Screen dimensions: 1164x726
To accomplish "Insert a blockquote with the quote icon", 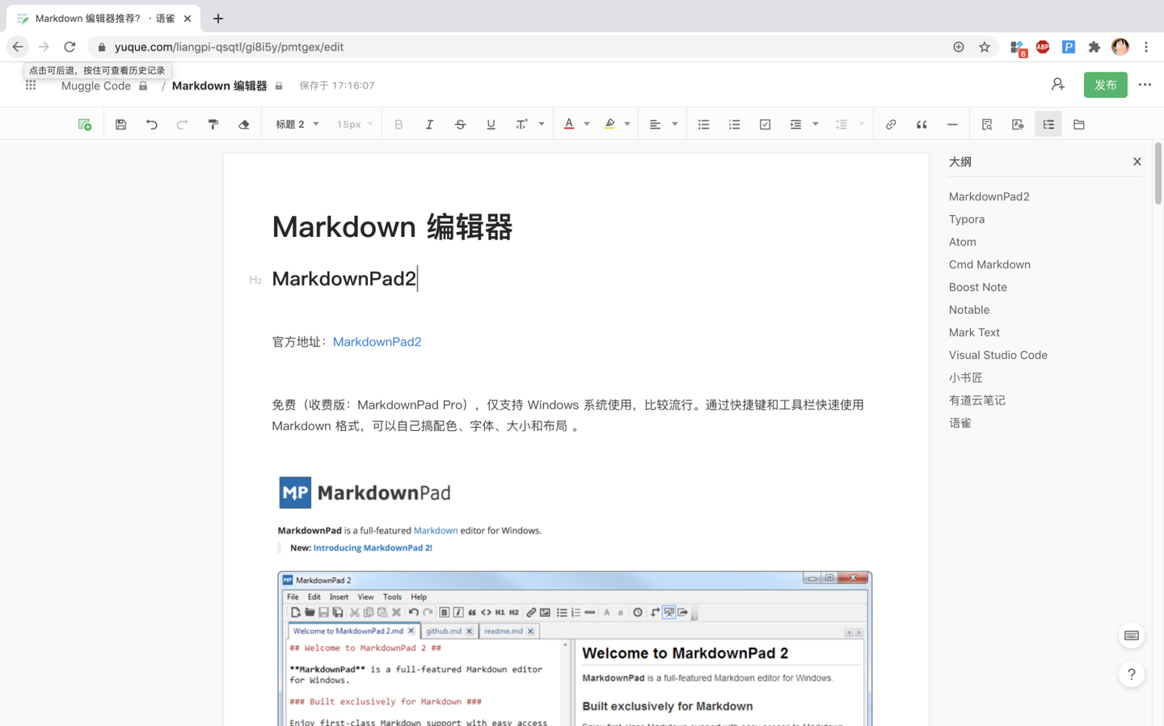I will [x=921, y=124].
